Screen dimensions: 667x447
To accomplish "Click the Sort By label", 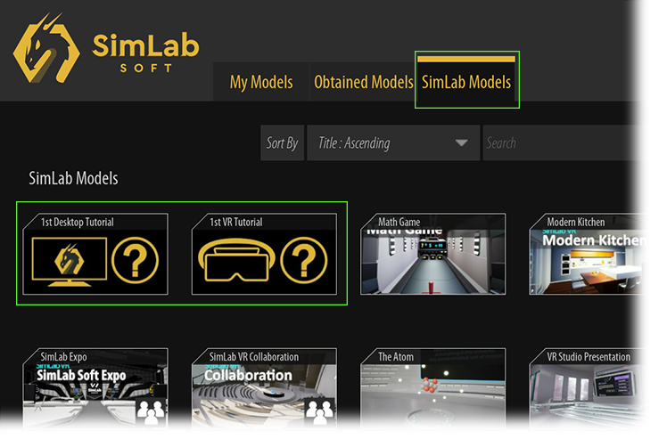I will [x=282, y=142].
